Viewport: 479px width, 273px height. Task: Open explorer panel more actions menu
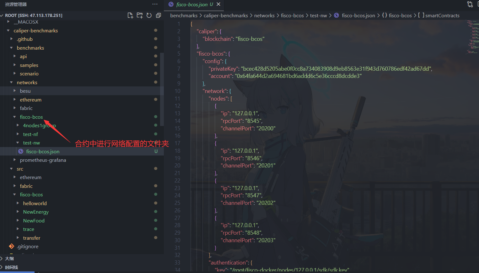pyautogui.click(x=155, y=4)
